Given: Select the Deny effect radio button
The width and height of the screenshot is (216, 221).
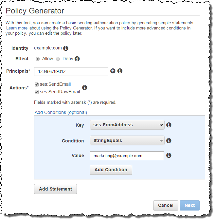Looking at the screenshot, I should click(x=58, y=59).
